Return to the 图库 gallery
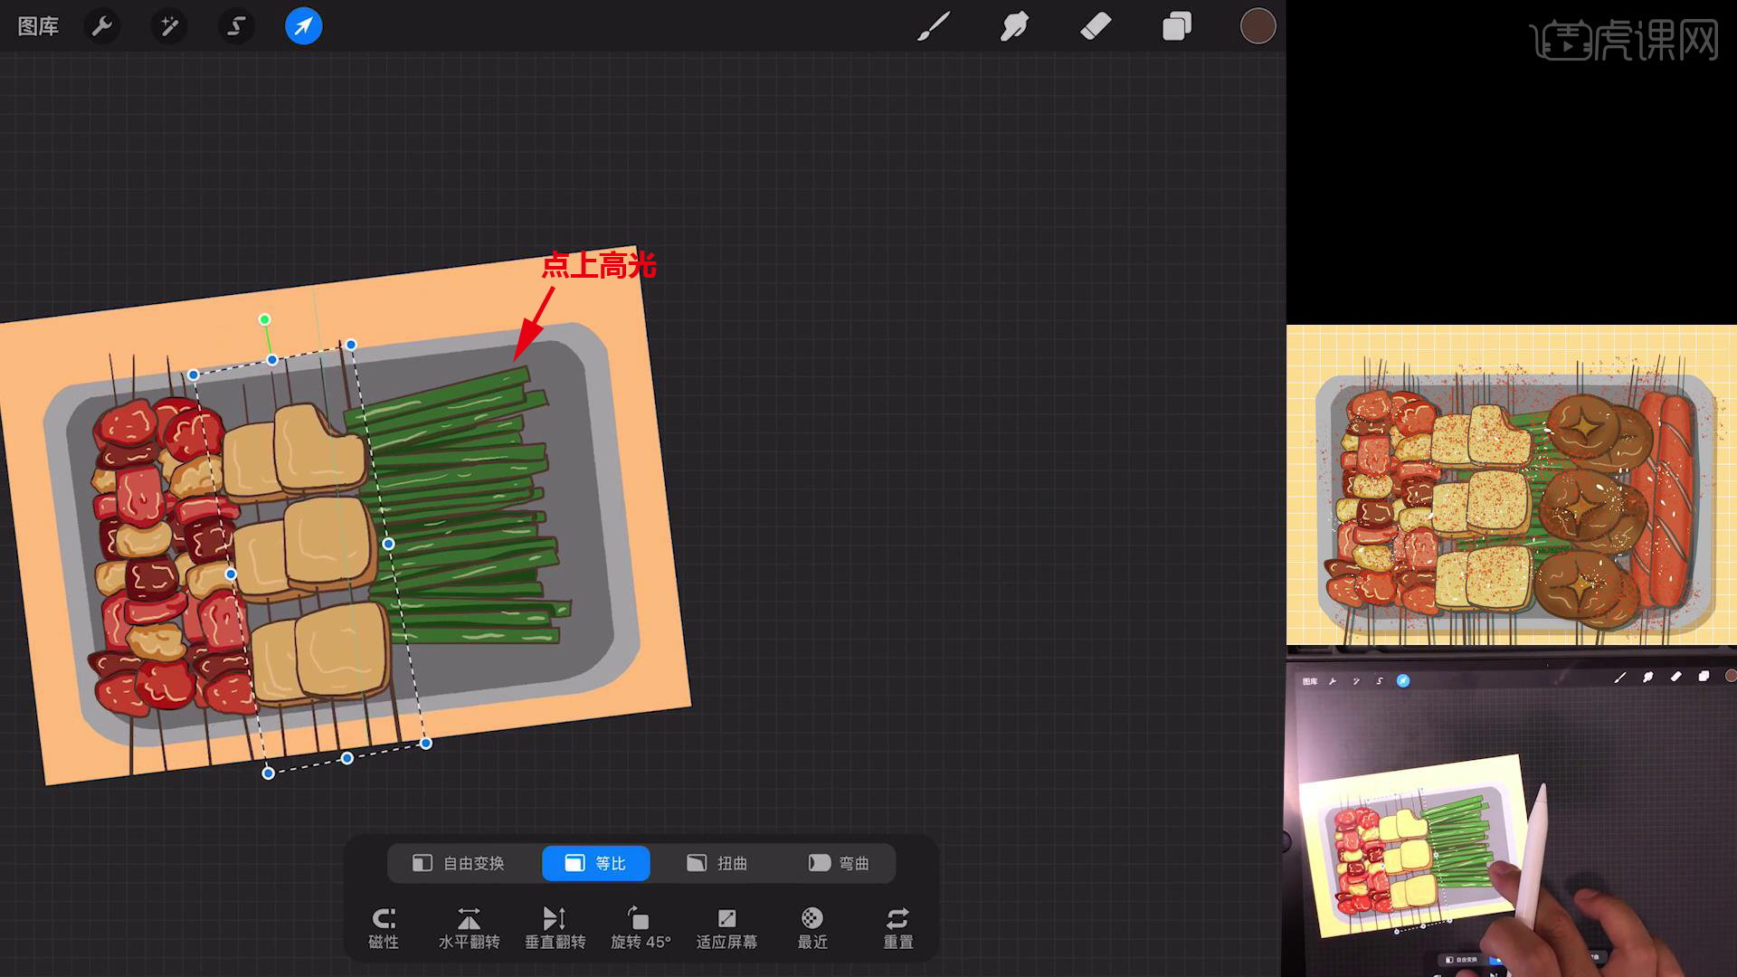The height and width of the screenshot is (977, 1737). point(38,26)
